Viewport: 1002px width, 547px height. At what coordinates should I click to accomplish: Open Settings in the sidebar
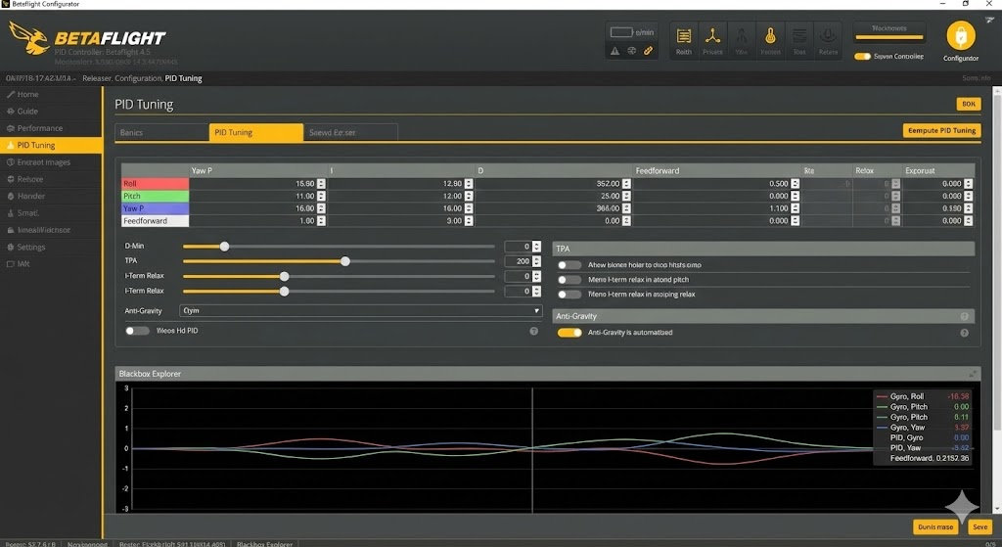[51, 247]
